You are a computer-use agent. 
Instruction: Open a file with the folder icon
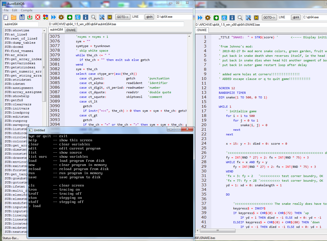click(14, 17)
